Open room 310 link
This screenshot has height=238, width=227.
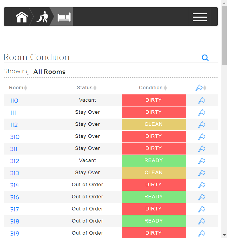coord(15,137)
